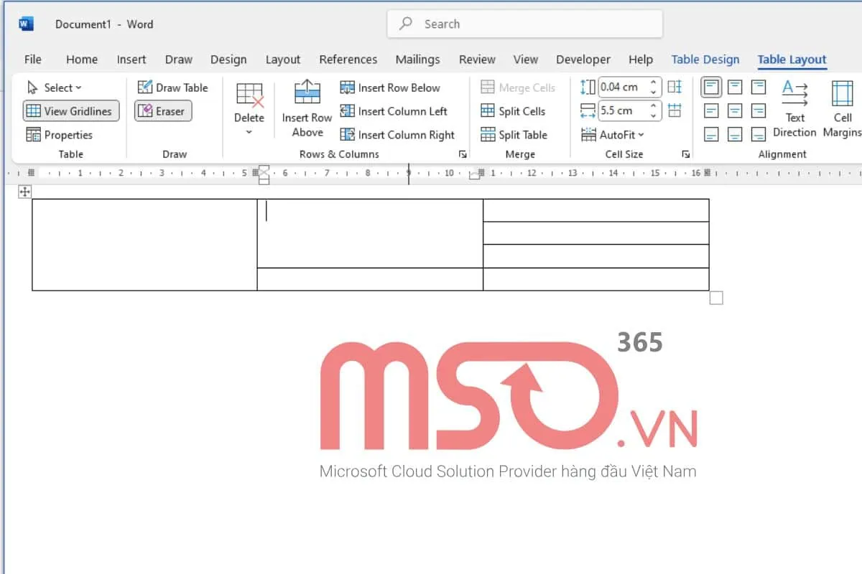Insert Column Left of selection
The width and height of the screenshot is (862, 574).
click(x=394, y=111)
